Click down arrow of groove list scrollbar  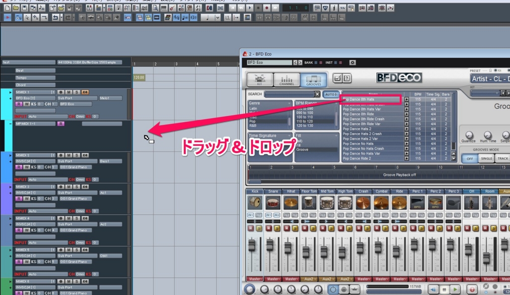[x=453, y=158]
